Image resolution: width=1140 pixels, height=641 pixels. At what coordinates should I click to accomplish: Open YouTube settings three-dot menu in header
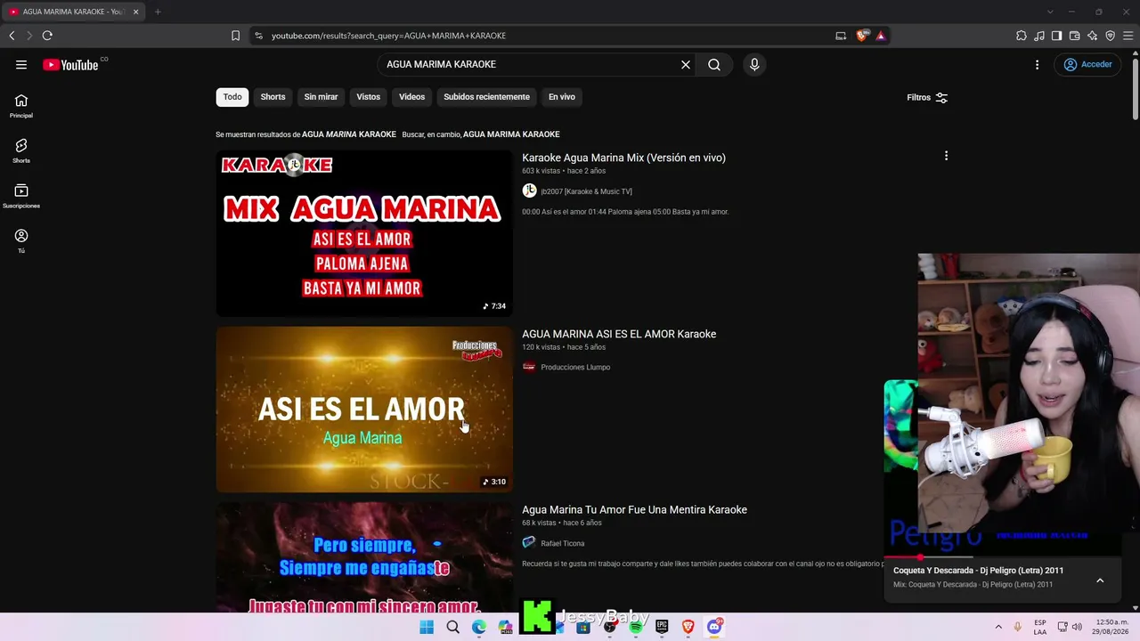coord(1037,64)
